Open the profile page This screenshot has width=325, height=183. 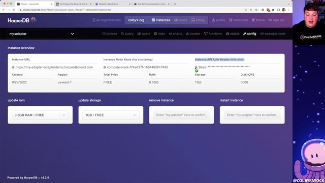point(218,20)
